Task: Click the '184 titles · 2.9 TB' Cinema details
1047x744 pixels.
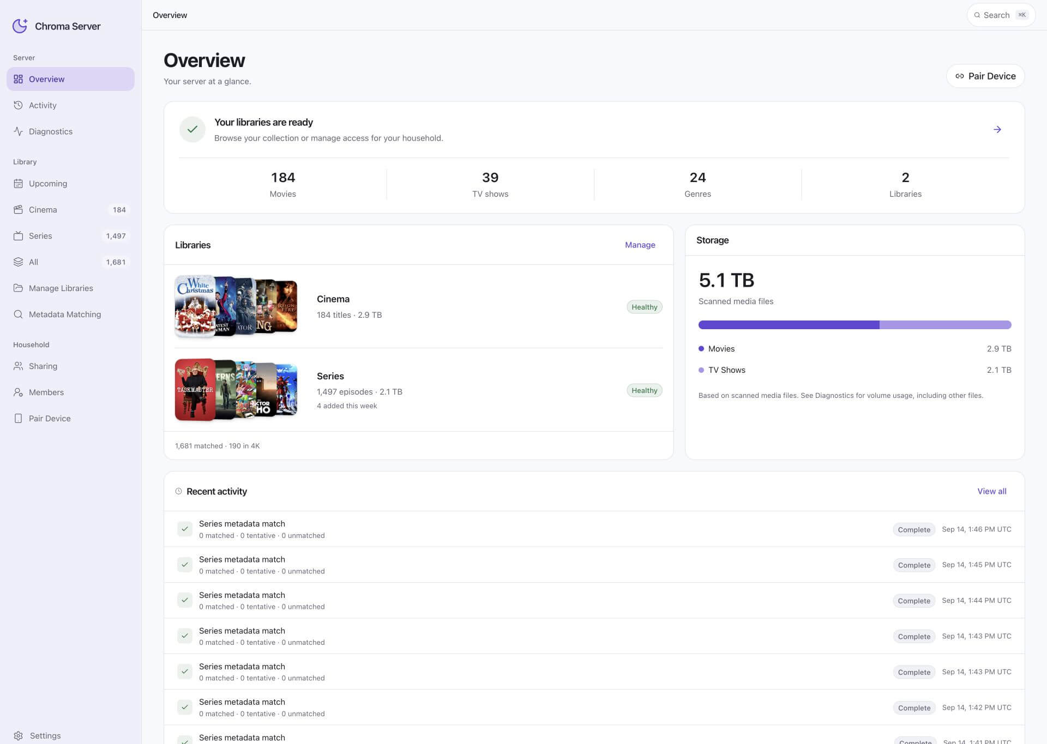Action: point(349,315)
